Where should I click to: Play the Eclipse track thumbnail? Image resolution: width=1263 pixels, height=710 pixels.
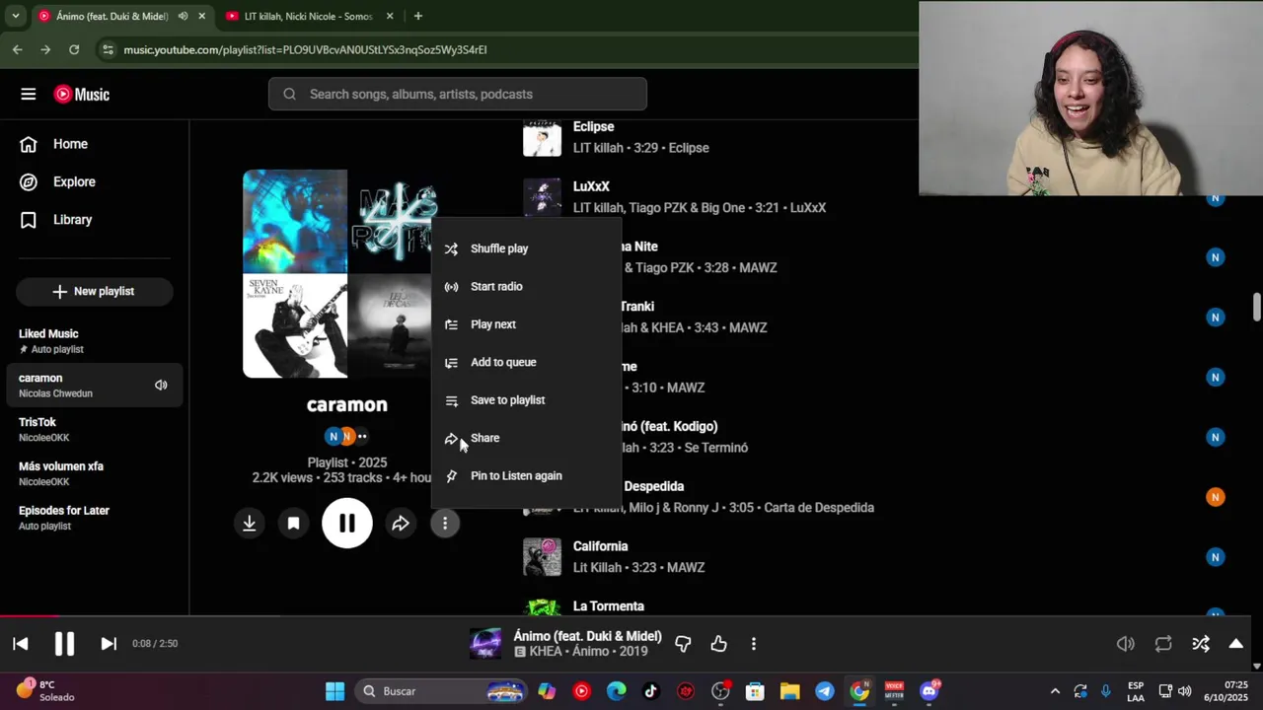coord(542,137)
